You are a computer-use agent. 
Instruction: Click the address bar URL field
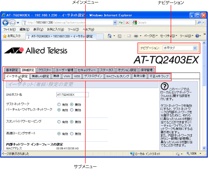[68, 23]
